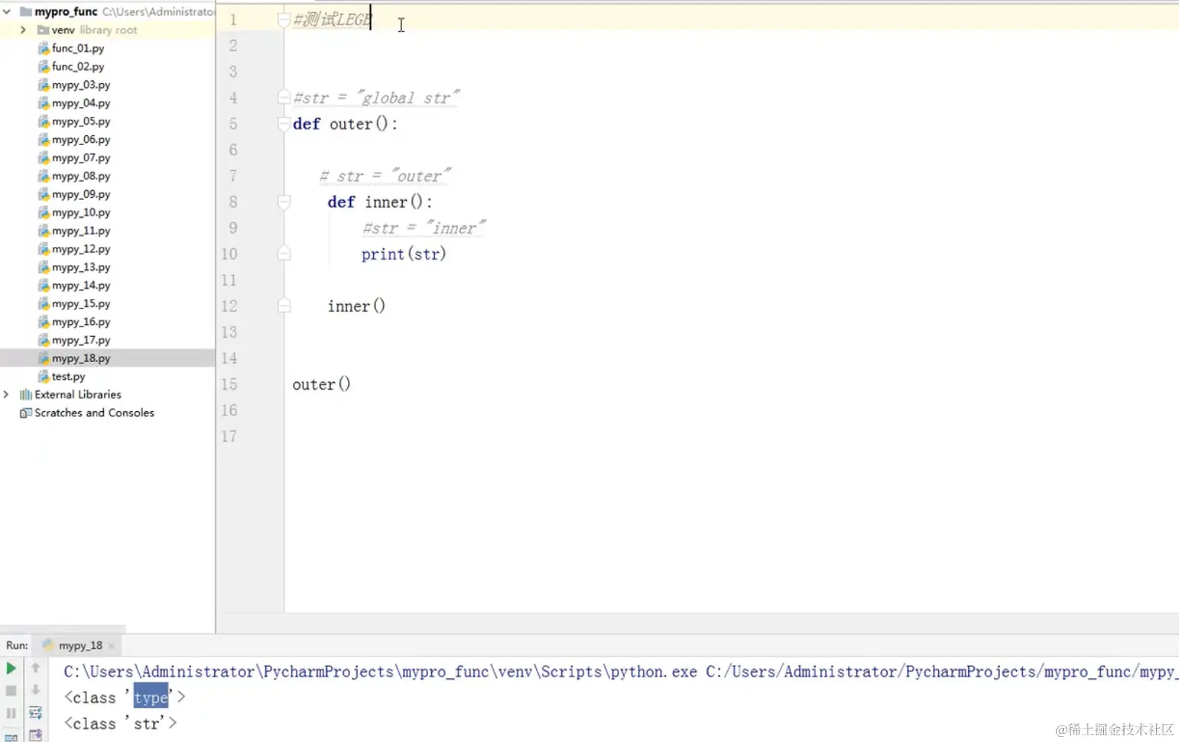Image resolution: width=1179 pixels, height=742 pixels.
Task: Select mypy_10.py file
Action: (80, 213)
